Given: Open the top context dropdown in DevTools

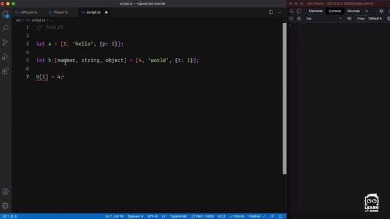Looking at the screenshot, I should pos(324,19).
